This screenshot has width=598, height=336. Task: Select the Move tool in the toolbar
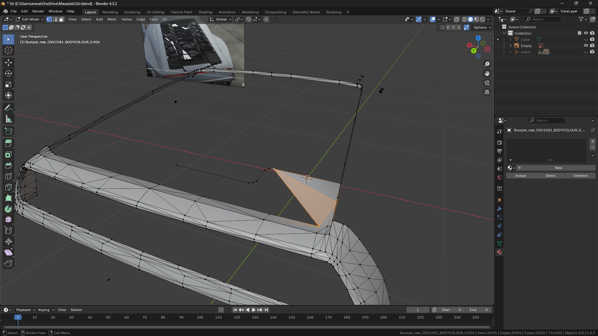[8, 63]
